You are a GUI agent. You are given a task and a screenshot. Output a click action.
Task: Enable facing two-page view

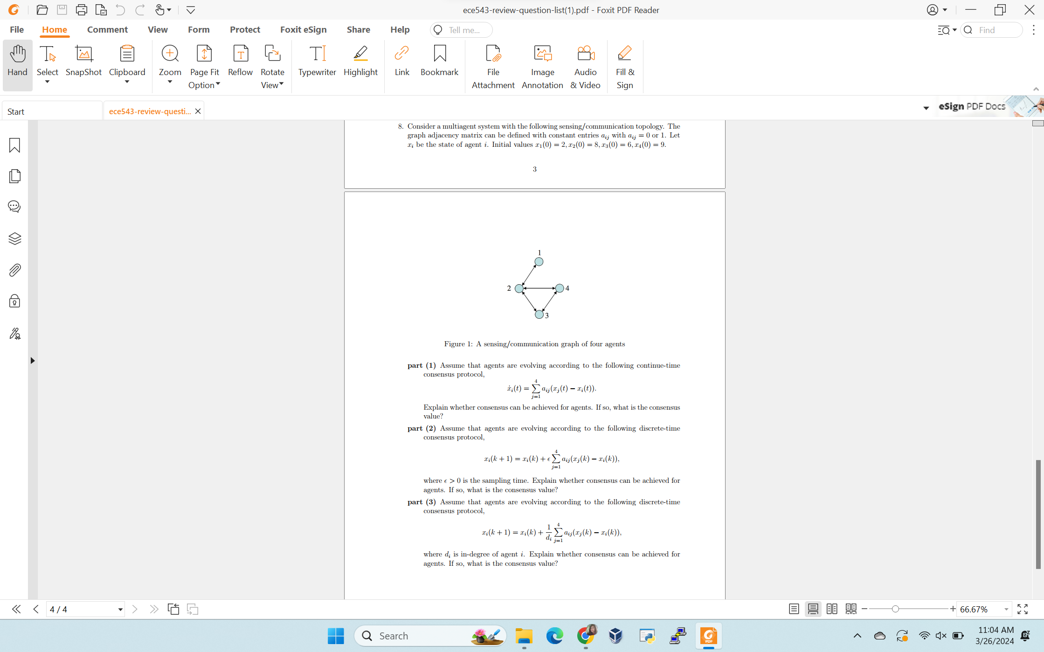(832, 609)
